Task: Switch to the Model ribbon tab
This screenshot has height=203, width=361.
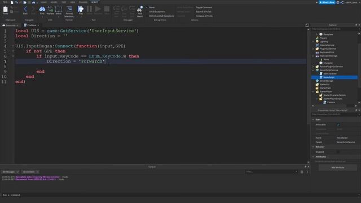Action: (x=54, y=2)
